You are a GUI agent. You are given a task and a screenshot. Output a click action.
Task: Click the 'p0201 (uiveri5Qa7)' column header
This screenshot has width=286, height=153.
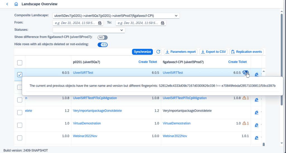point(87,62)
